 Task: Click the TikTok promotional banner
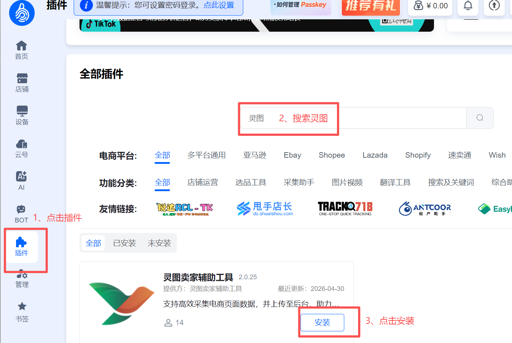pos(257,25)
